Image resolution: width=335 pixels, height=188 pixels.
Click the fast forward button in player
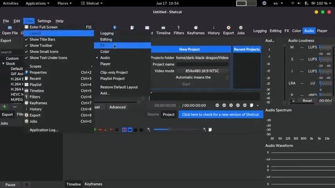click(238, 105)
